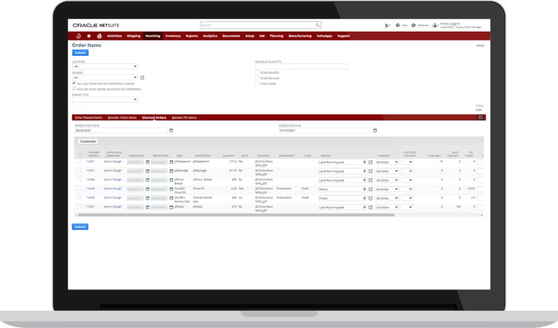The height and width of the screenshot is (328, 558).
Task: Open calendar picker for Order End Date
Action: 377,131
